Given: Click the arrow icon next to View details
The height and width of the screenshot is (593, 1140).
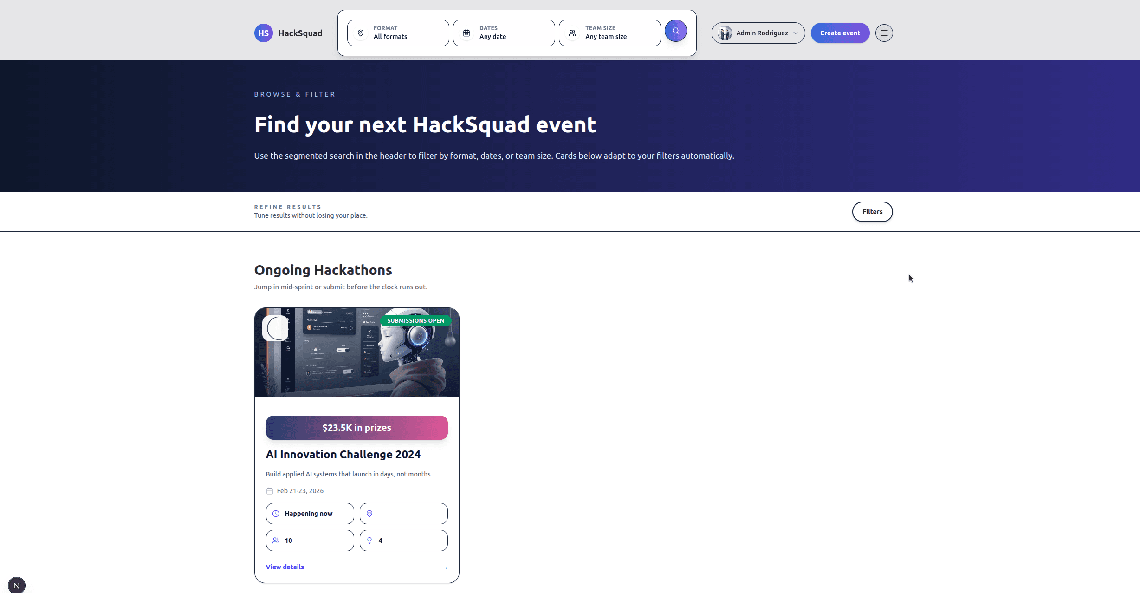Looking at the screenshot, I should pos(445,567).
